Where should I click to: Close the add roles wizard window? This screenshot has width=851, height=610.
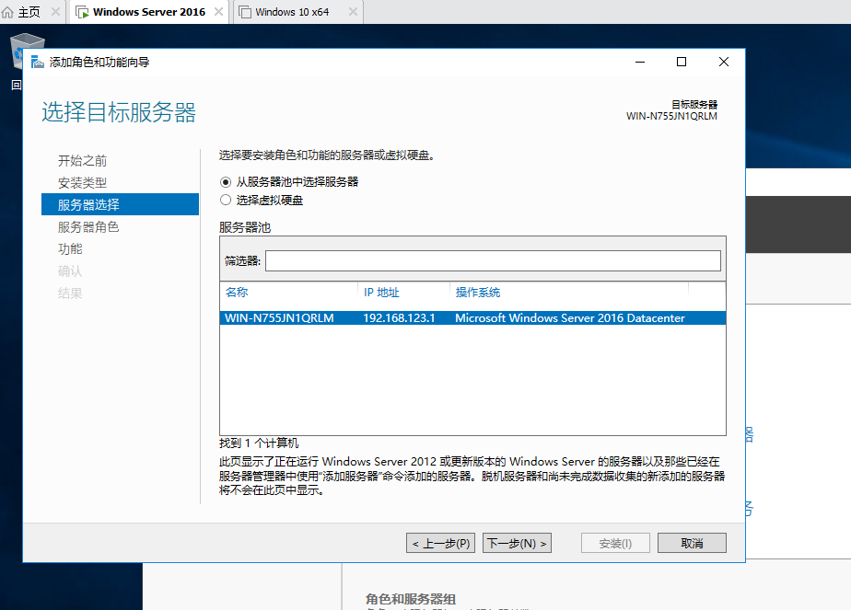[724, 62]
